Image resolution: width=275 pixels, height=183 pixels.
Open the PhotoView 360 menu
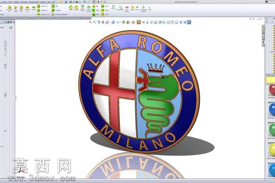33,2
